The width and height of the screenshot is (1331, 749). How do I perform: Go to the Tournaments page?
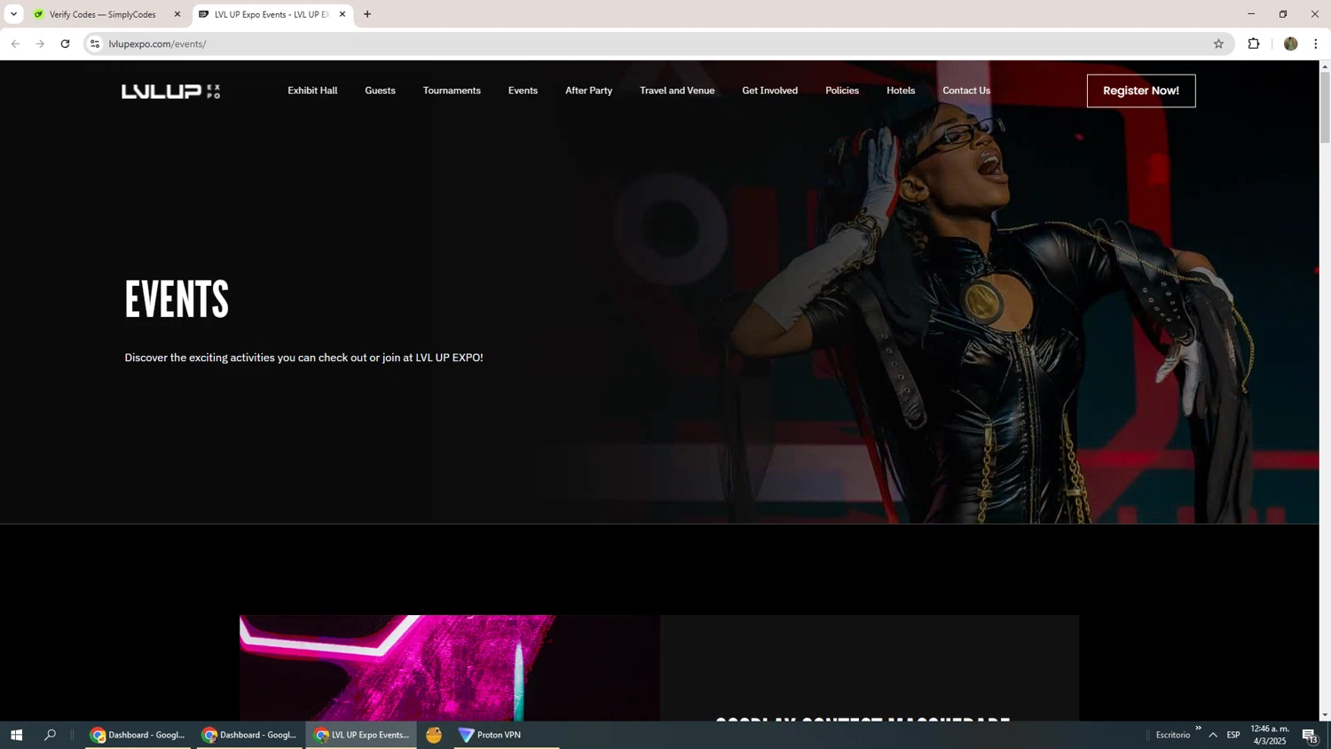[x=452, y=91]
